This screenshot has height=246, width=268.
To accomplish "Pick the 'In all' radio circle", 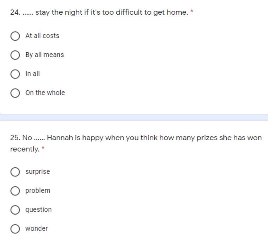I will (x=15, y=74).
